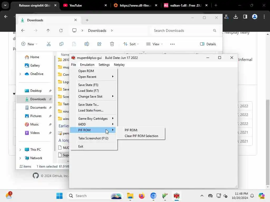270x202 pixels.
Task: Open File Explorer from the taskbar
Action: [x=130, y=196]
